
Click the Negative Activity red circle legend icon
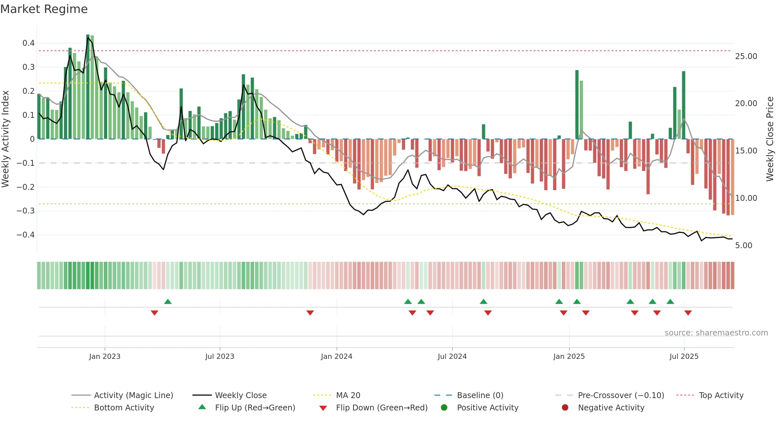[565, 408]
